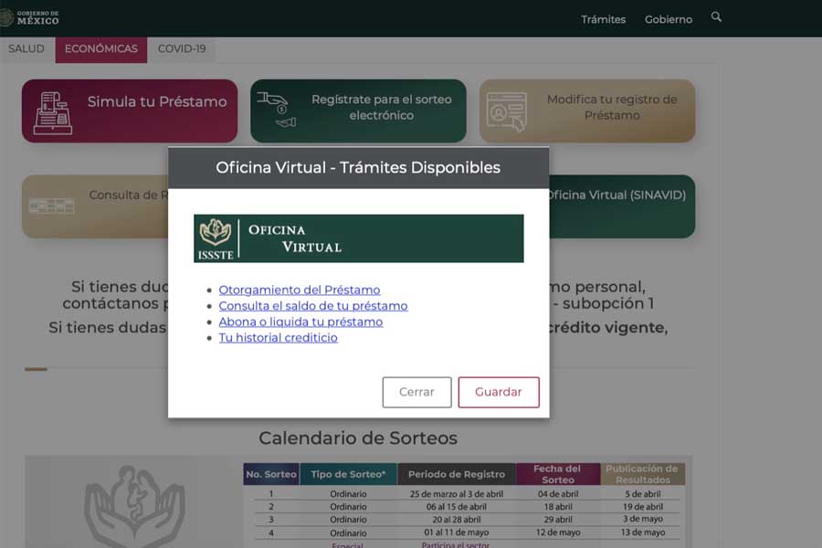Image resolution: width=822 pixels, height=548 pixels.
Task: Click the ISSSTE hands logo beside the calendar
Action: click(134, 506)
